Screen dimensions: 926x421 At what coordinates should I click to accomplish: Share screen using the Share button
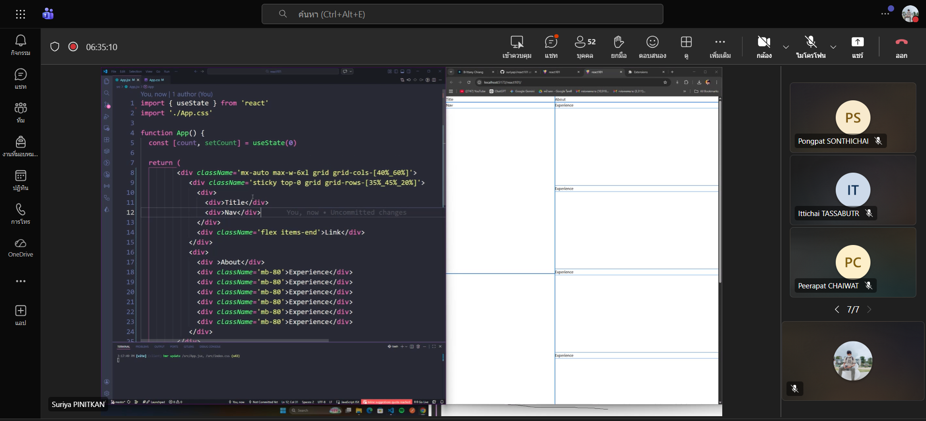[x=857, y=47]
